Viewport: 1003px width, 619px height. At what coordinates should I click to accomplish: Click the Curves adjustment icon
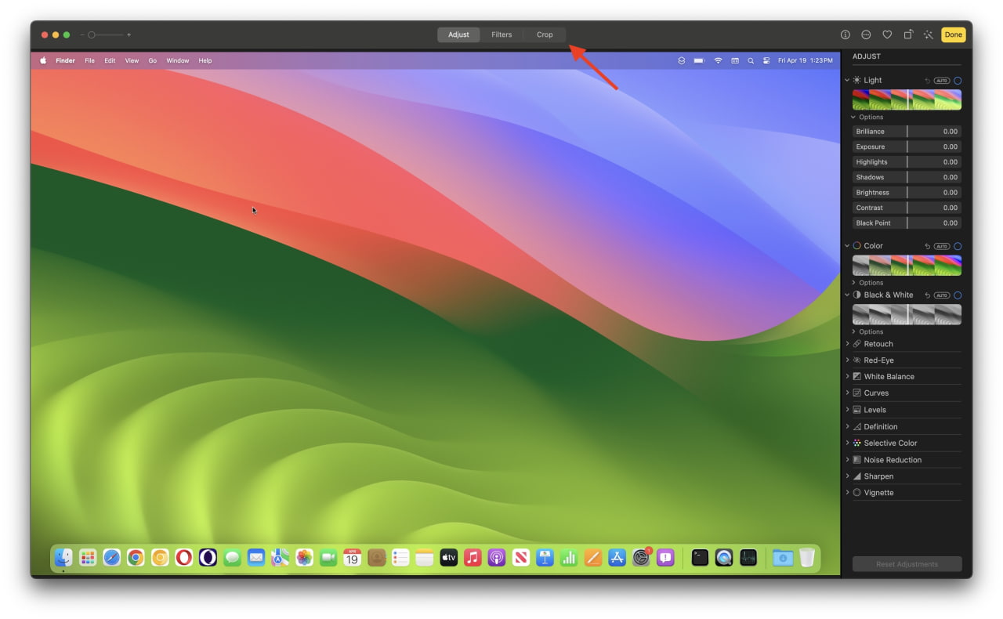(x=856, y=393)
